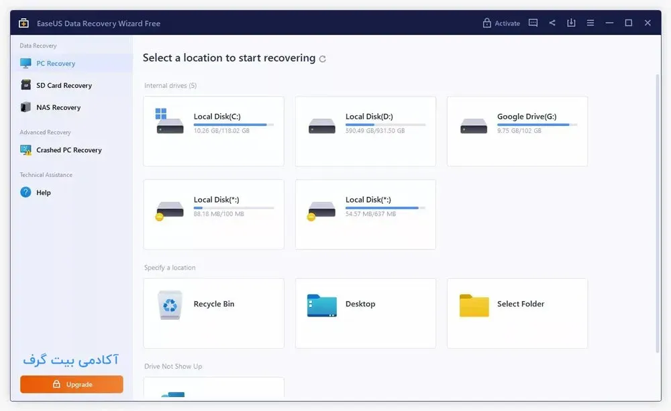The width and height of the screenshot is (671, 411).
Task: Choose the Local Disk(C:) card
Action: [x=213, y=131]
